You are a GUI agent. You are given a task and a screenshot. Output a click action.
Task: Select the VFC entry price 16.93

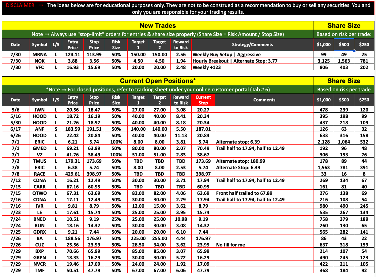73,67
